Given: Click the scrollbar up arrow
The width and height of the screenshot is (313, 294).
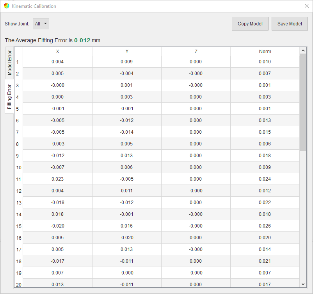Looking at the screenshot, I should point(303,50).
